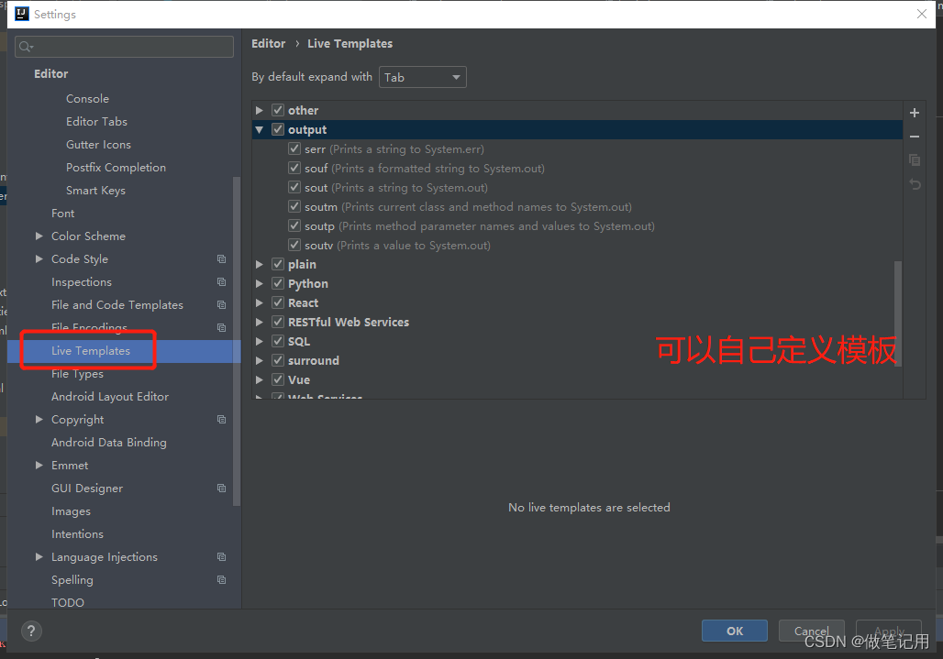943x659 pixels.
Task: Click the Apply button
Action: pos(889,631)
